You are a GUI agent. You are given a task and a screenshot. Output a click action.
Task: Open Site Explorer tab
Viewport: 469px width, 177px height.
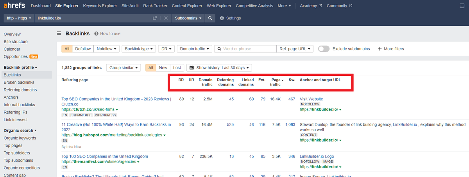pos(67,6)
